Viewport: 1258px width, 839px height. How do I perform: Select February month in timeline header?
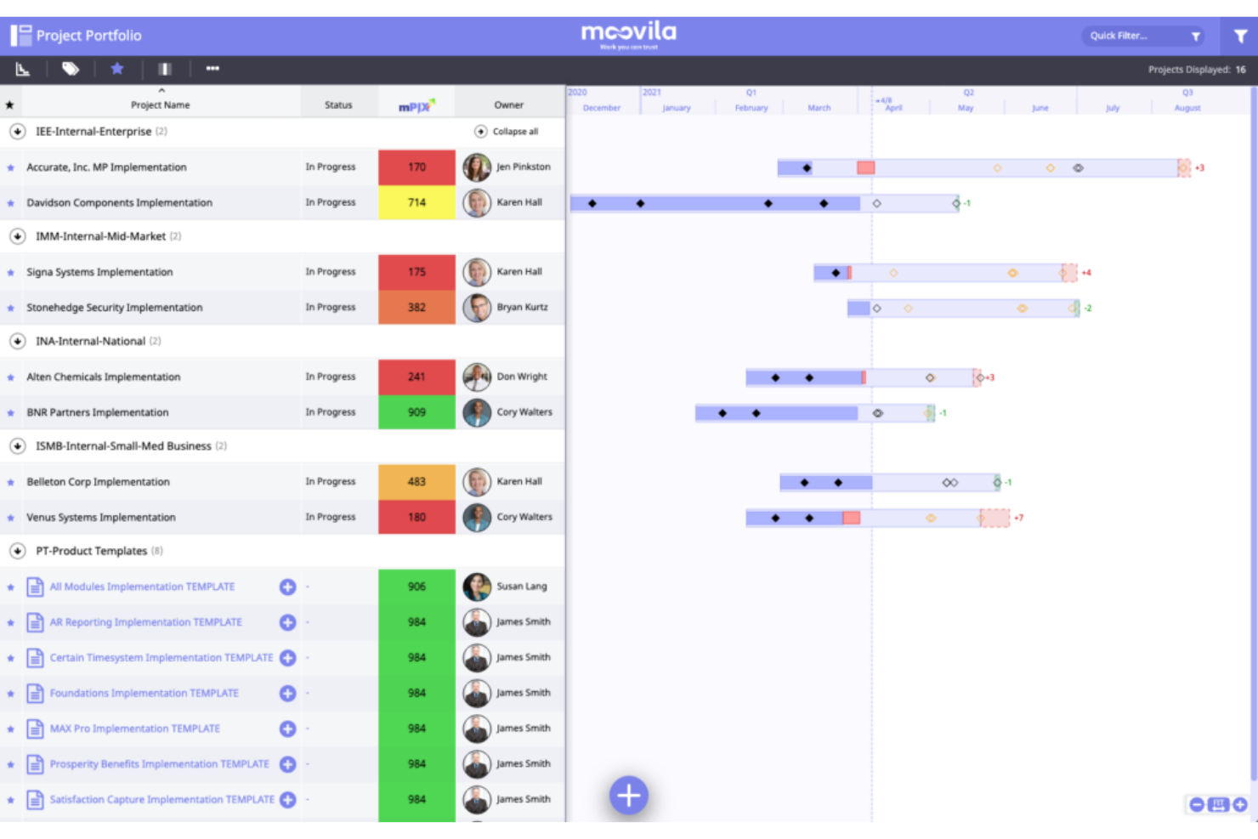(x=751, y=108)
